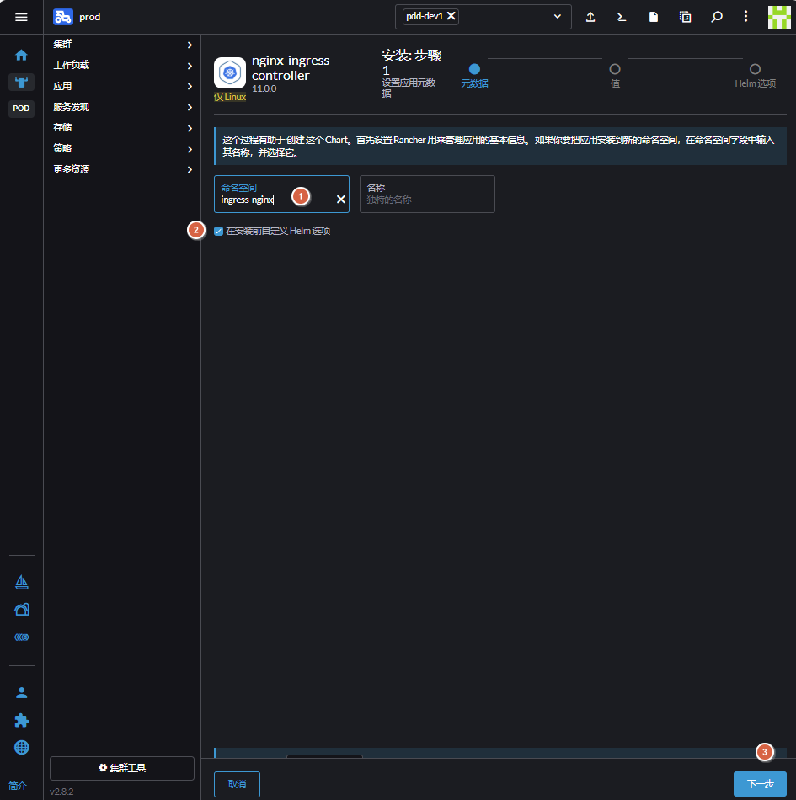Screen dimensions: 796x800
Task: Open resource search magnifier icon
Action: pyautogui.click(x=716, y=17)
